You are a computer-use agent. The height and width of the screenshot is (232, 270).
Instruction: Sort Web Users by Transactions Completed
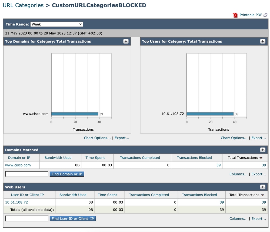click(x=149, y=195)
